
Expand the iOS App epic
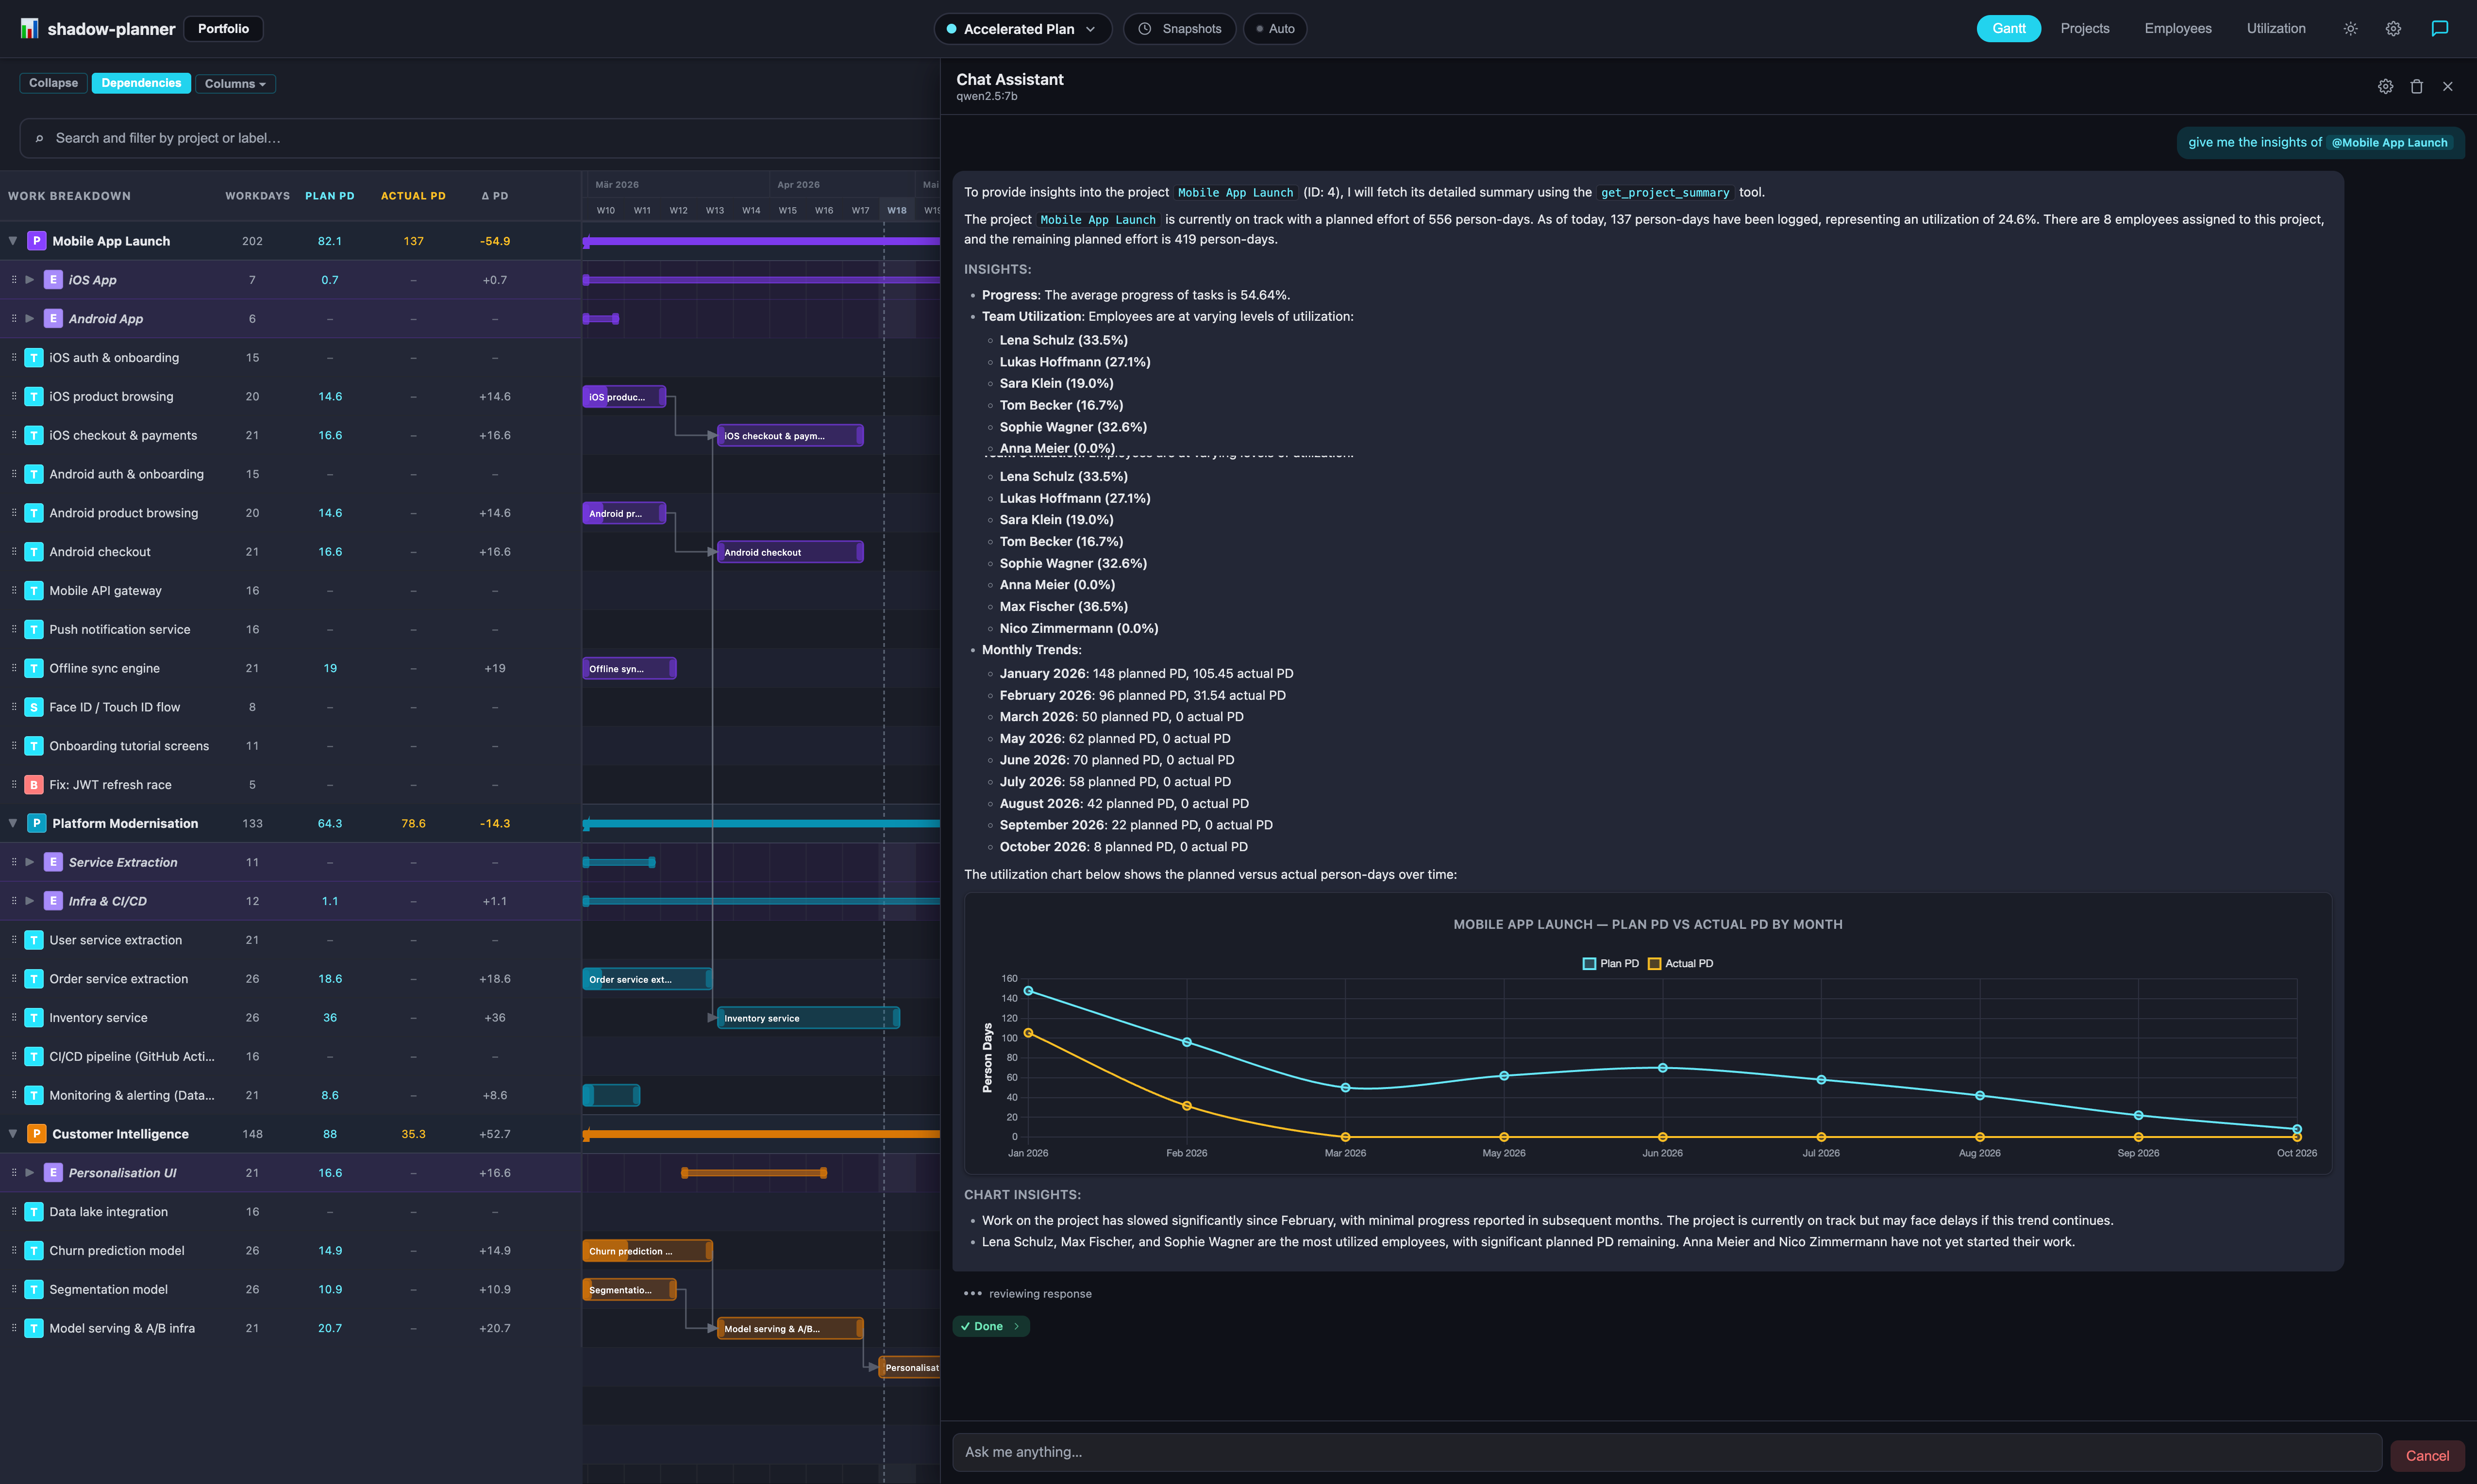[30, 280]
